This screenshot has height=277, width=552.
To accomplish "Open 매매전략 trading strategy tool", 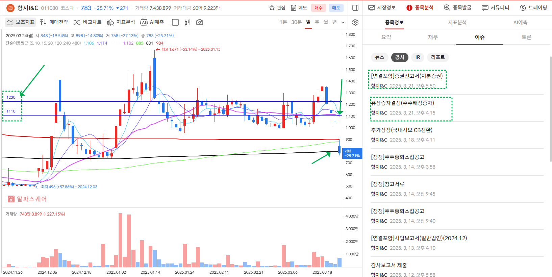I will (x=54, y=22).
